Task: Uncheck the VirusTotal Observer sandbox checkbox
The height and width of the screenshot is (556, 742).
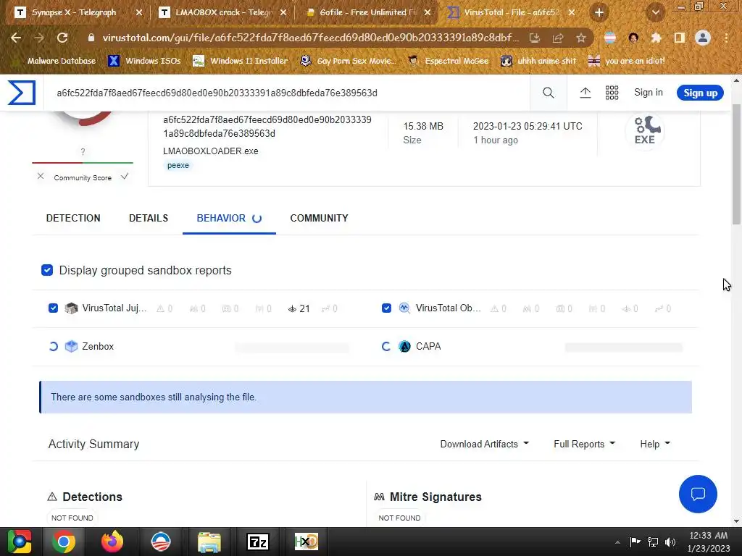Action: (x=387, y=308)
